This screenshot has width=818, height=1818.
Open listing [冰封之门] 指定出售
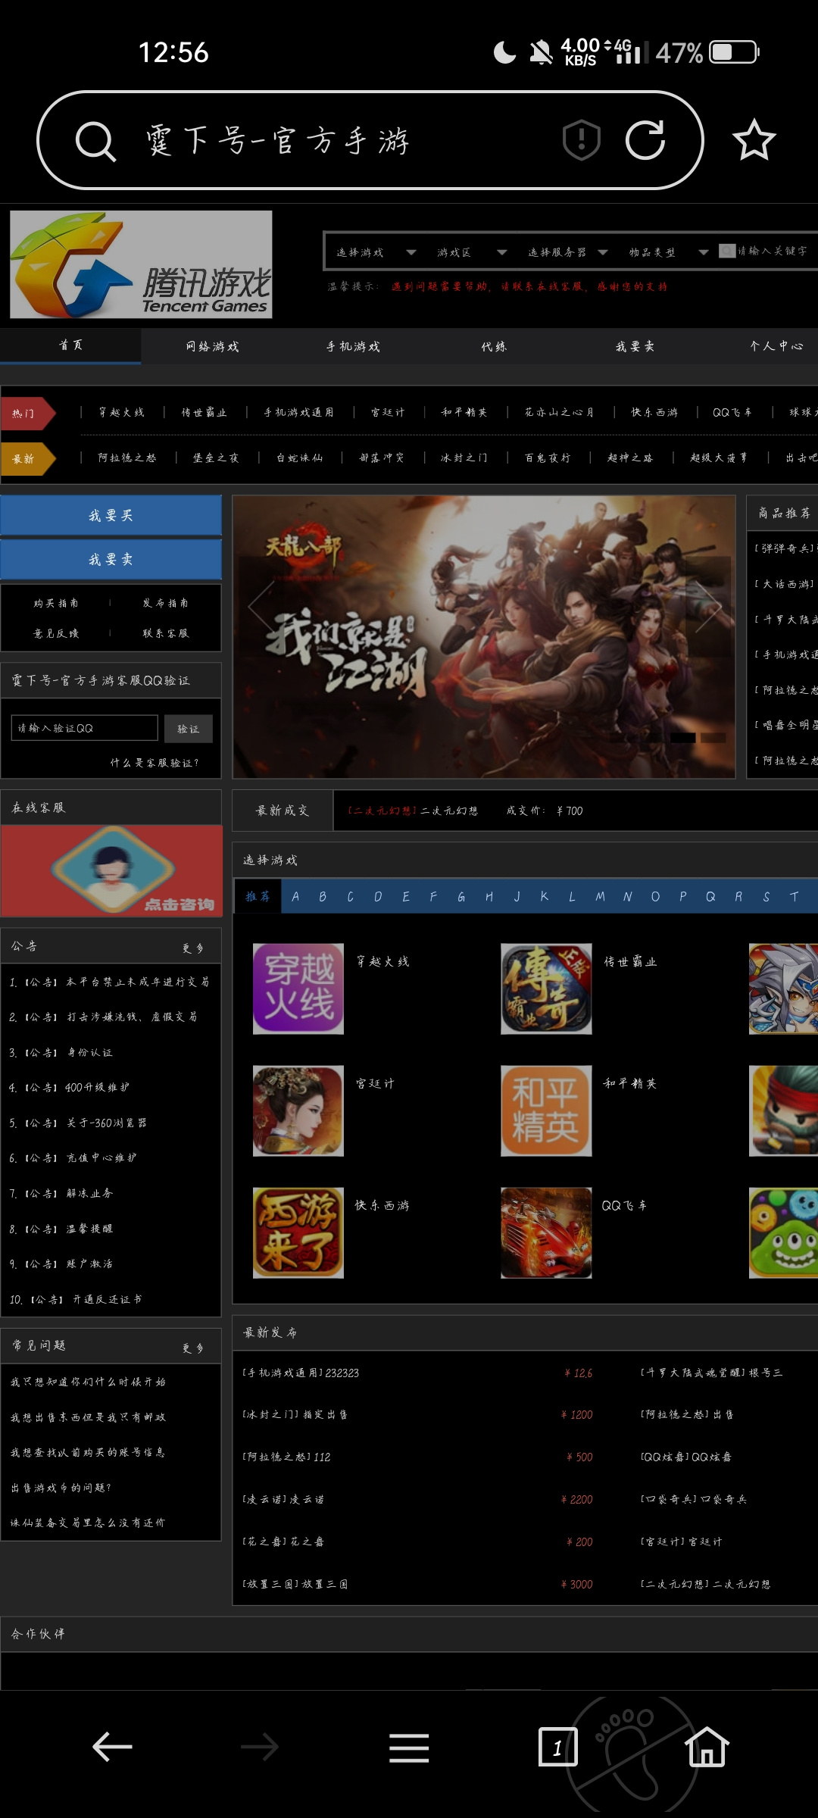click(295, 1414)
